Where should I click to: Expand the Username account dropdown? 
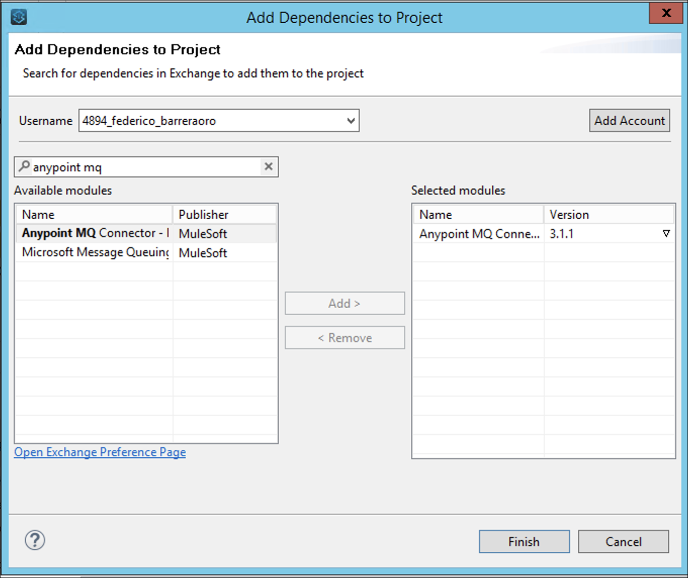pos(351,121)
